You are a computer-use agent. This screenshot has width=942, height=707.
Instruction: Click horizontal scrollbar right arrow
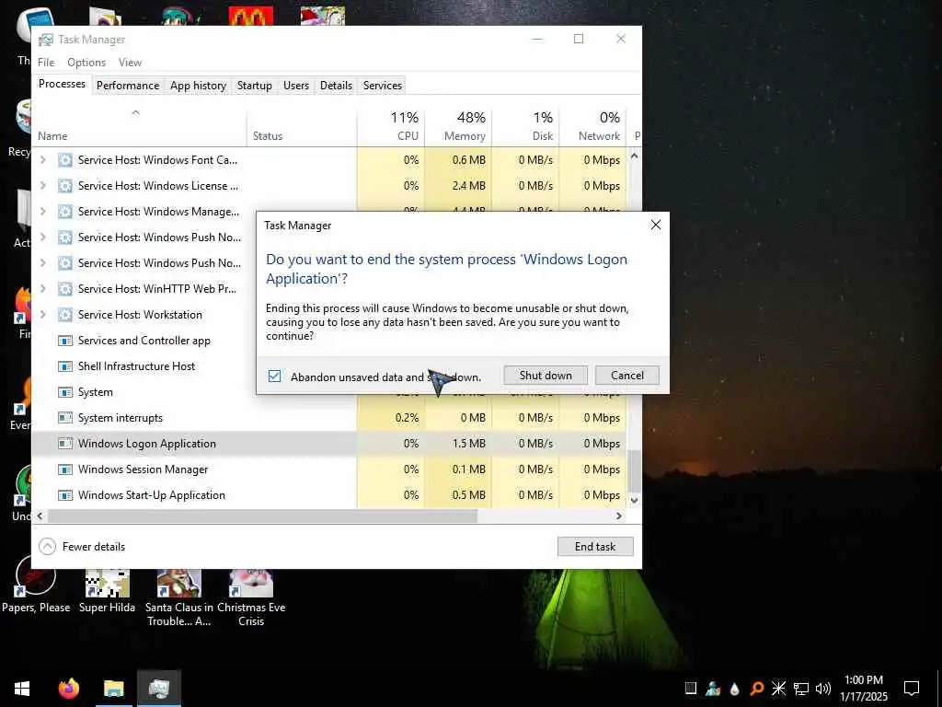619,516
